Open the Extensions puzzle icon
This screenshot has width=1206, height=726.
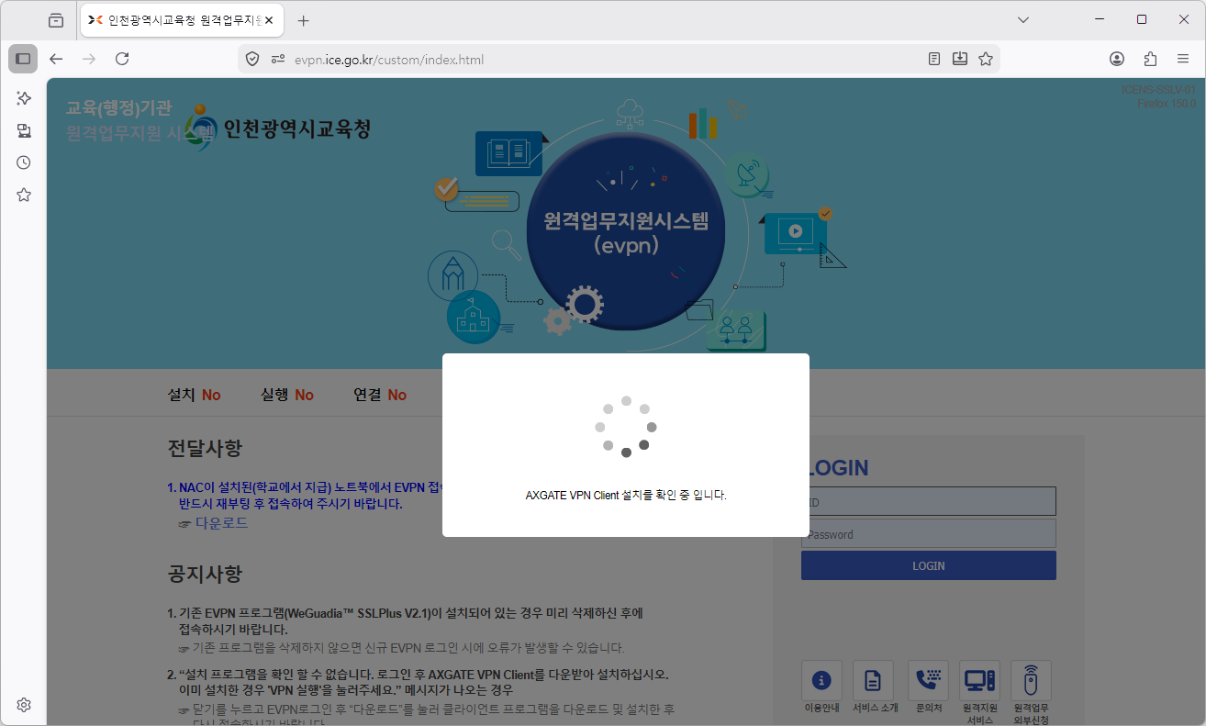(x=1150, y=59)
